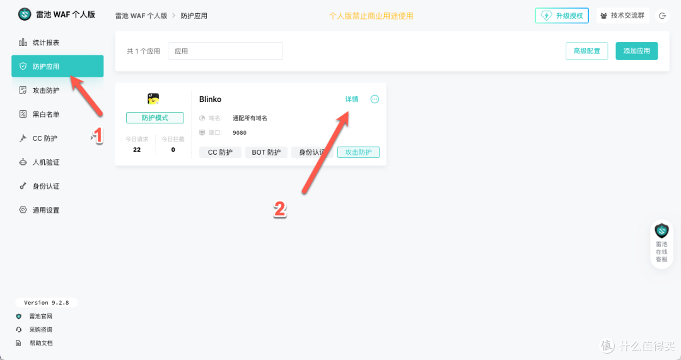
Task: Open the Blinko more options ellipsis icon
Action: 375,99
